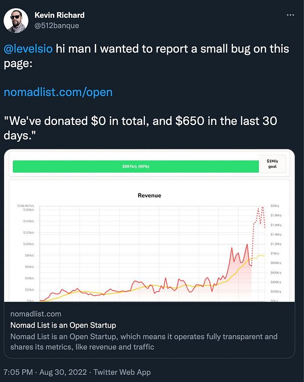Click the $2M/y right axis label
Viewport: 304px width, 382px height.
pos(276,206)
